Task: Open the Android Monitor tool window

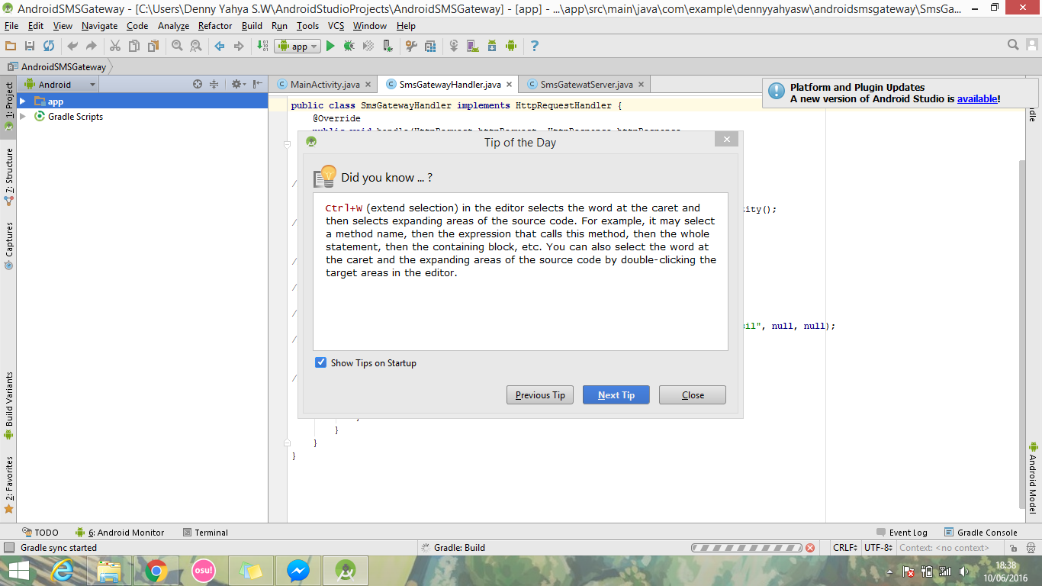Action: pos(120,532)
